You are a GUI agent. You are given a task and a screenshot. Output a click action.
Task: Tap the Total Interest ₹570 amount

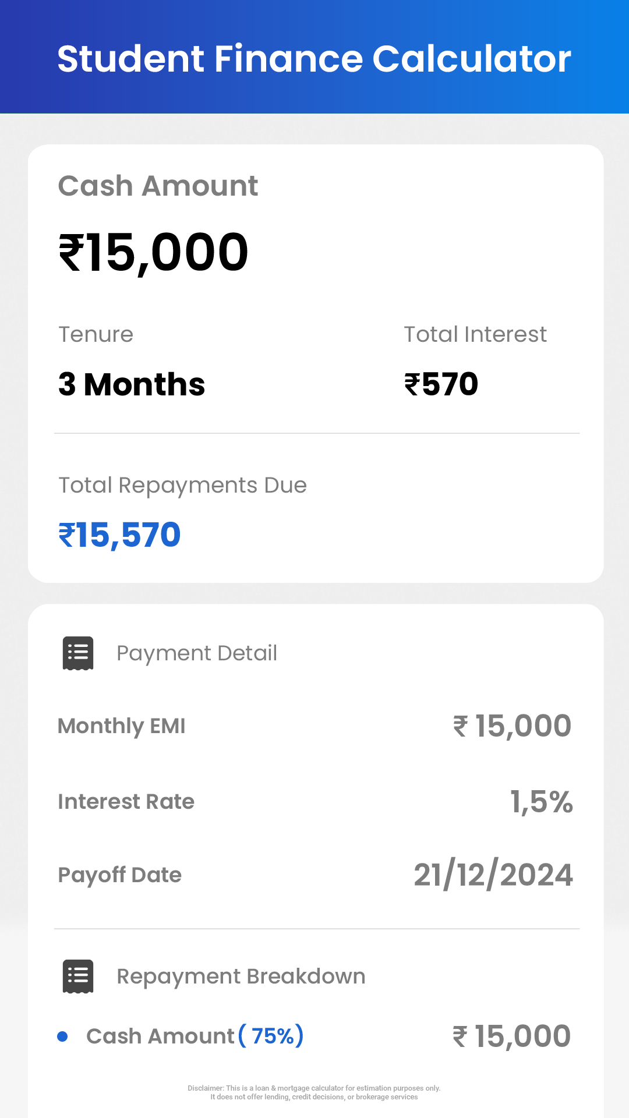tap(441, 384)
